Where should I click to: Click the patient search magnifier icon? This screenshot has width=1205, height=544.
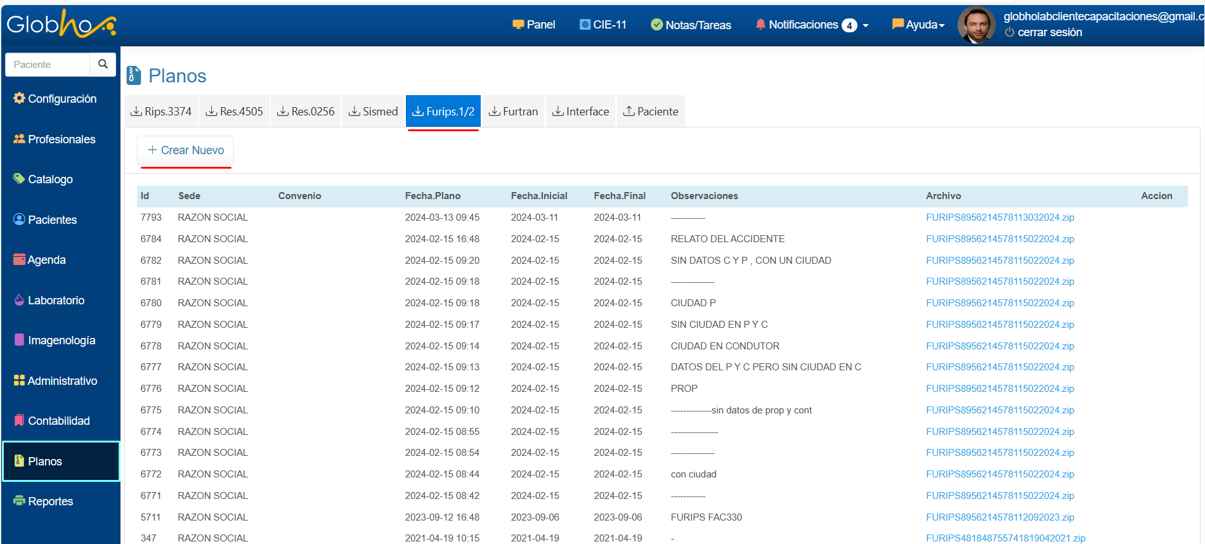click(103, 64)
